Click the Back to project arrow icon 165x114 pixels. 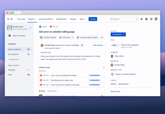pyautogui.click(x=10, y=36)
